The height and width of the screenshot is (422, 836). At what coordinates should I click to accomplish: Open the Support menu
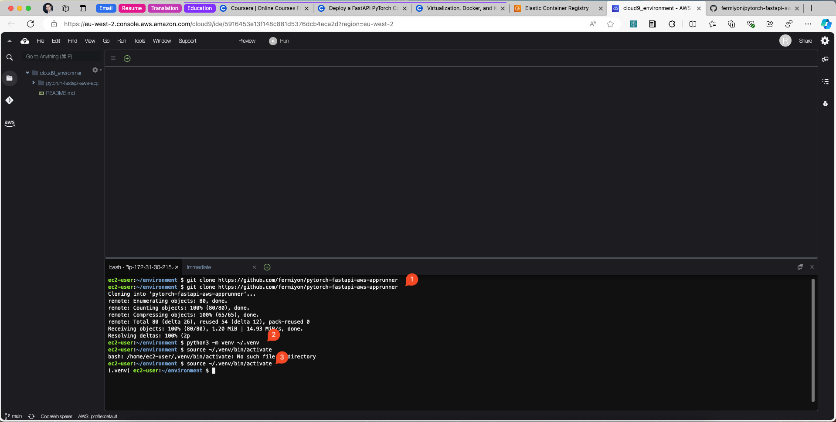(187, 41)
